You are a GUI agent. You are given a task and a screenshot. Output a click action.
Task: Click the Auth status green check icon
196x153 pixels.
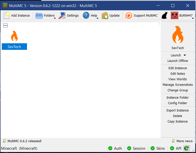[110, 148]
